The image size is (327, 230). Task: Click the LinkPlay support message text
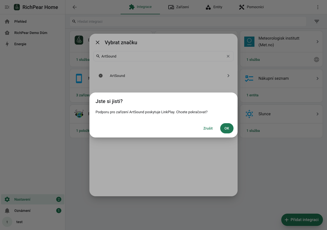[151, 112]
